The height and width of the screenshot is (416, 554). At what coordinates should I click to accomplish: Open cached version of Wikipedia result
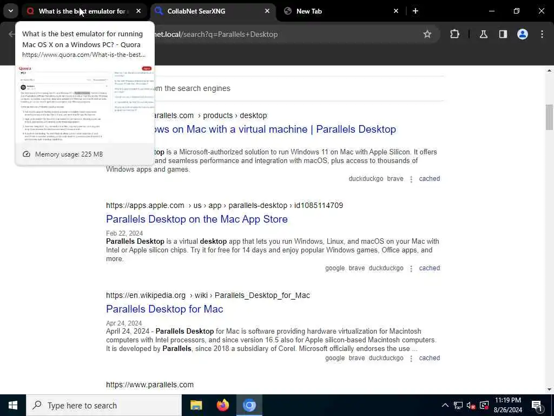[x=429, y=358]
